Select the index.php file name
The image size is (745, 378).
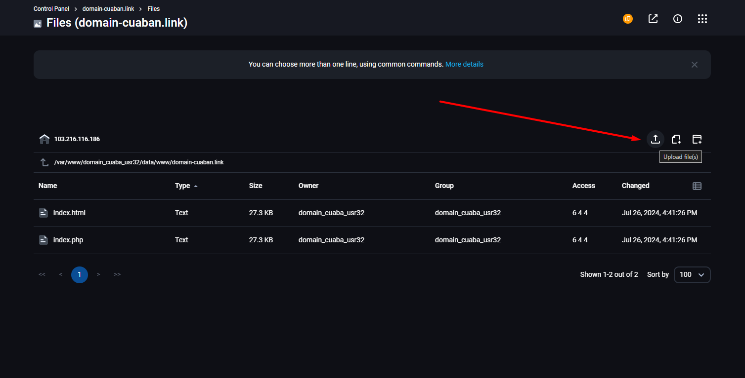click(68, 240)
